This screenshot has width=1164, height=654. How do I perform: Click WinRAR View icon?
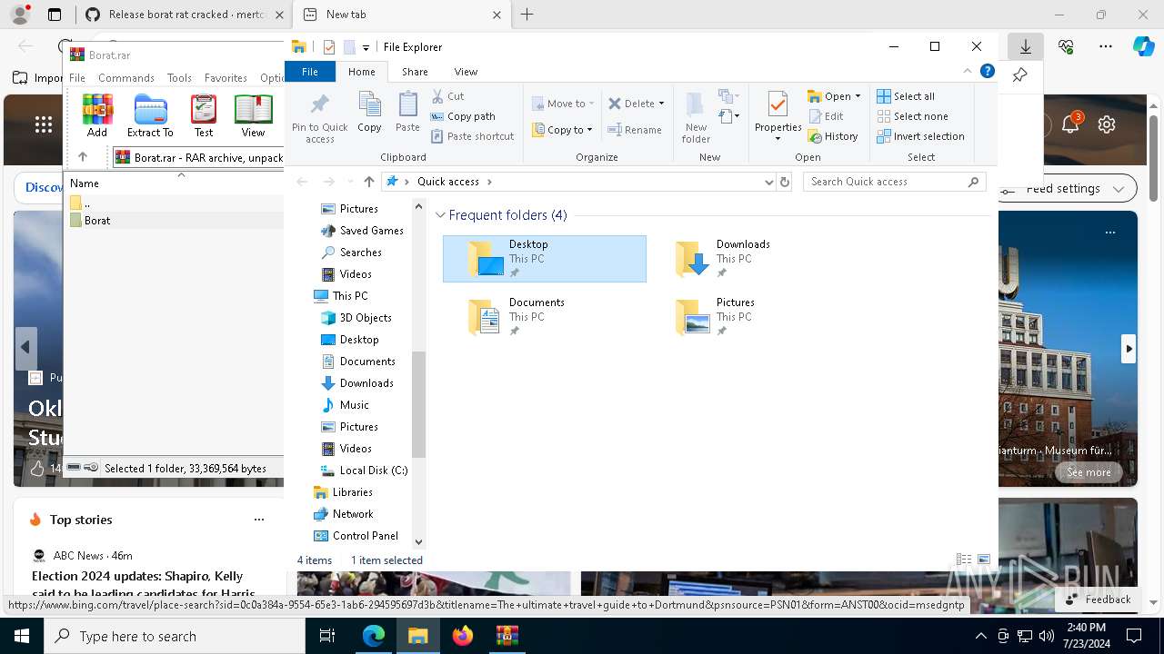(x=253, y=115)
